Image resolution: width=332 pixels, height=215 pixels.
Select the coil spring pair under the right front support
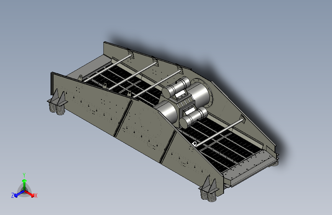coord(209,196)
